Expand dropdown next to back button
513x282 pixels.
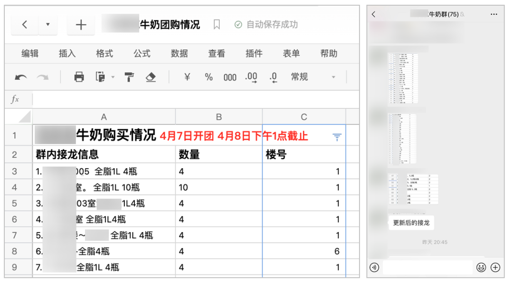click(47, 25)
